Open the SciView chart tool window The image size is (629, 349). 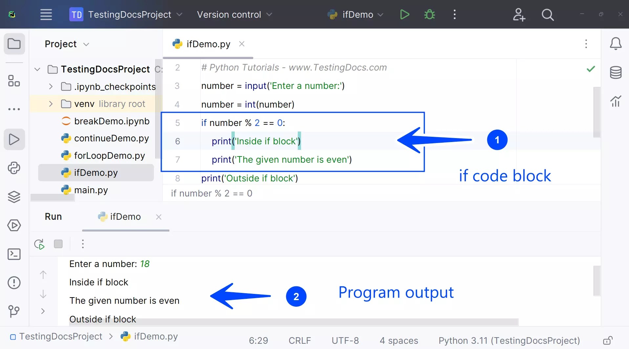pos(616,101)
